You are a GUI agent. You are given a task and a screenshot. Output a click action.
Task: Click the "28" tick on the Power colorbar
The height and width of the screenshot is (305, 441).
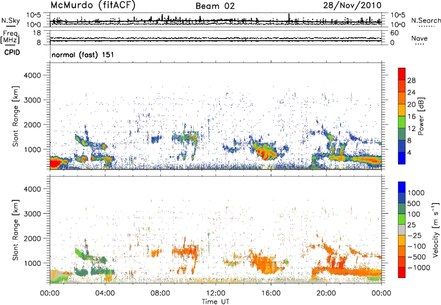click(x=411, y=80)
